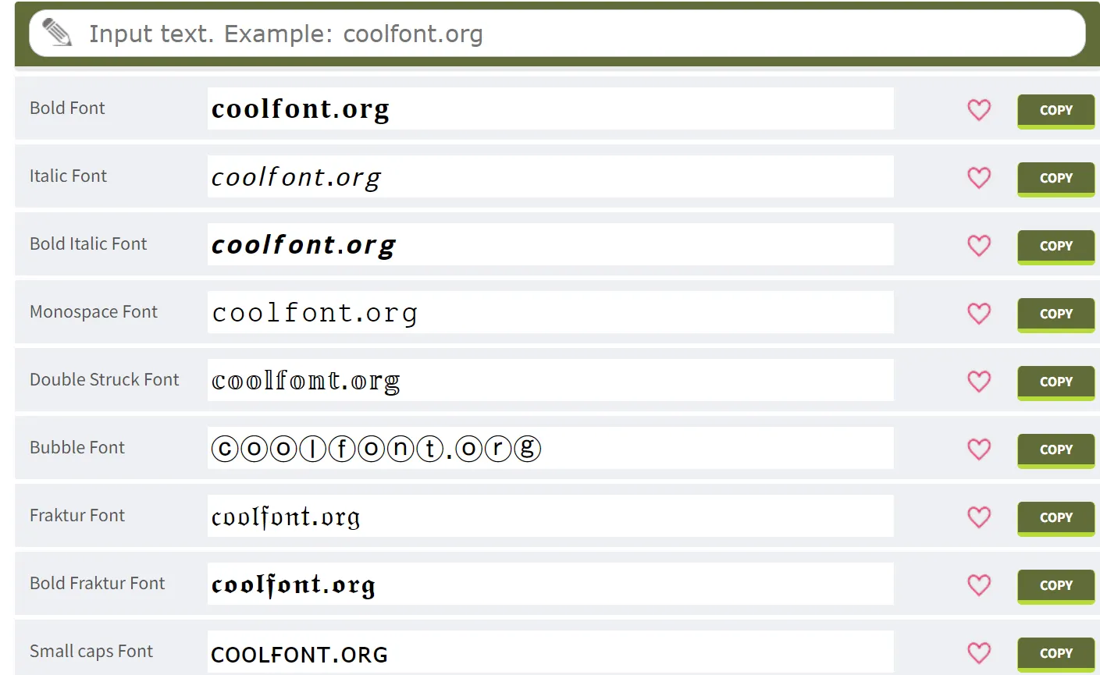This screenshot has height=675, width=1100.
Task: Toggle favorite heart on Fraktur Font
Action: click(x=979, y=517)
